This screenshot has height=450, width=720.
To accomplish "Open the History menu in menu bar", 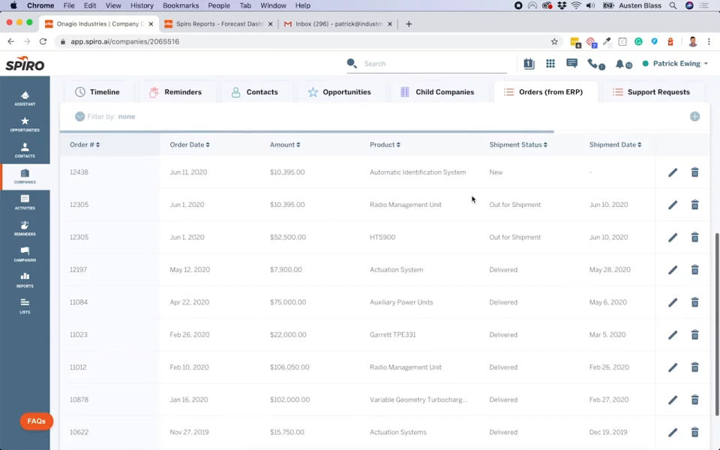I will coord(142,5).
